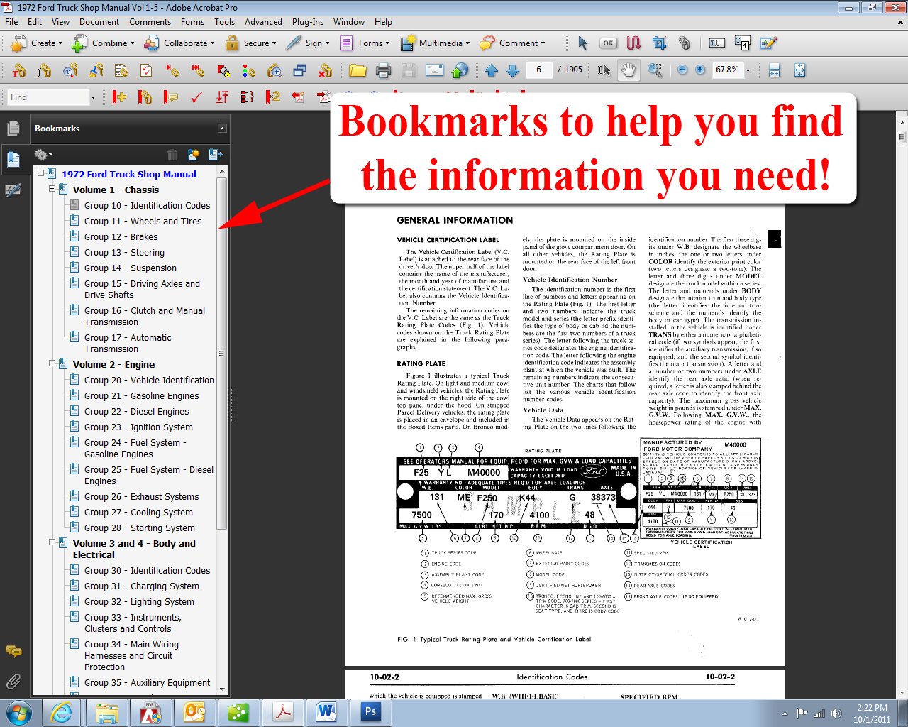
Task: Open the Signatures panel icon
Action: coord(14,190)
